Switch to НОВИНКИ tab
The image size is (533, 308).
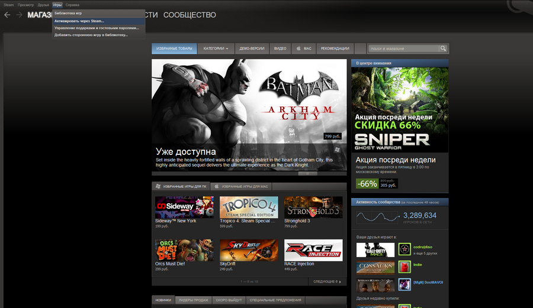[163, 300]
